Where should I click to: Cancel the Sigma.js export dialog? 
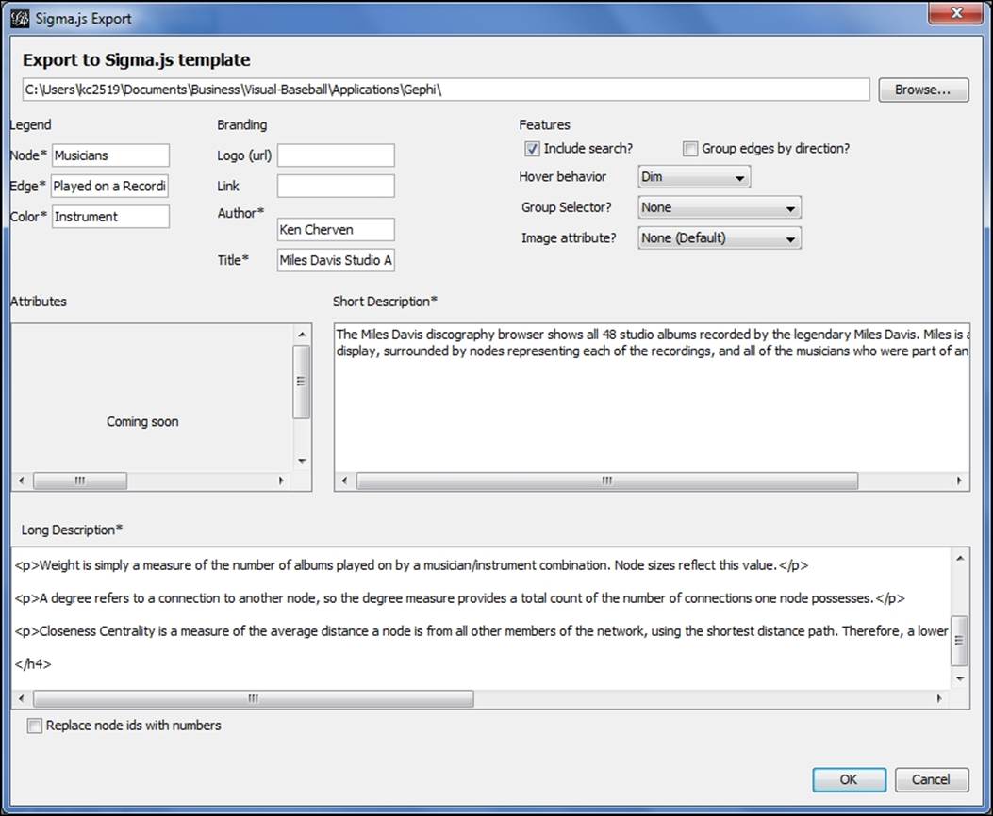coord(931,779)
